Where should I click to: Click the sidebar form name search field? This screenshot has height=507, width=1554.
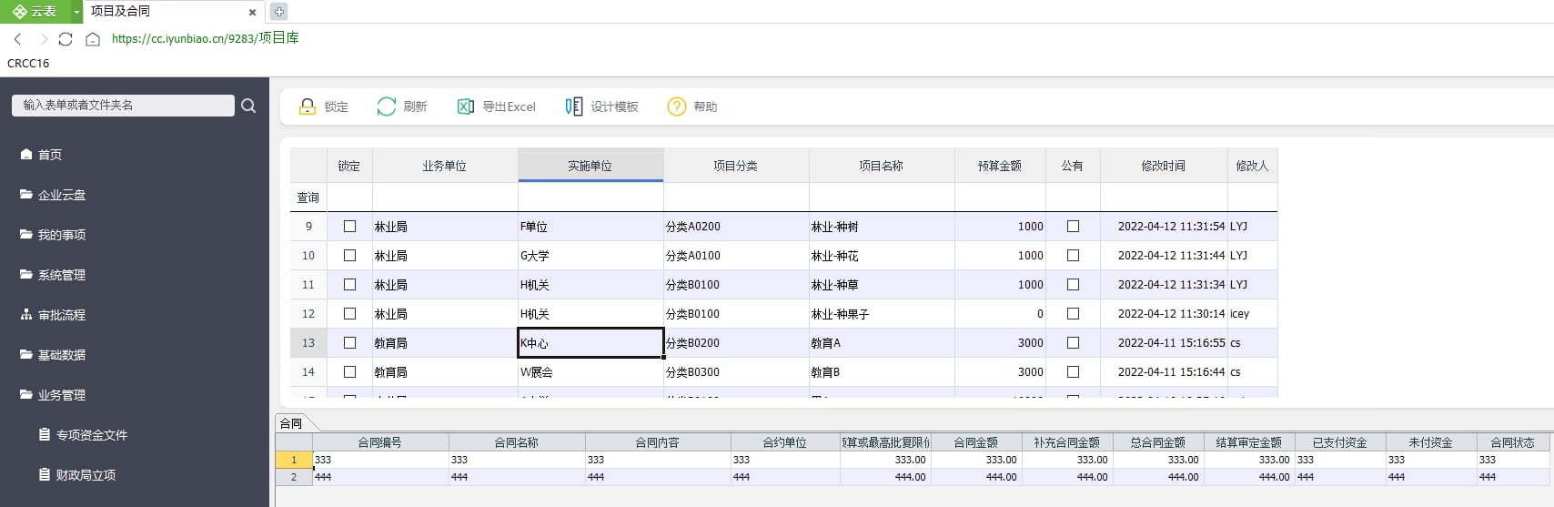(x=123, y=106)
